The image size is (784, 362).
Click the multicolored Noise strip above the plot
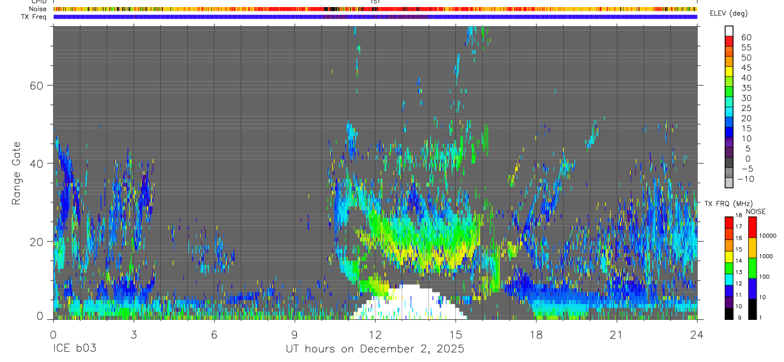375,10
